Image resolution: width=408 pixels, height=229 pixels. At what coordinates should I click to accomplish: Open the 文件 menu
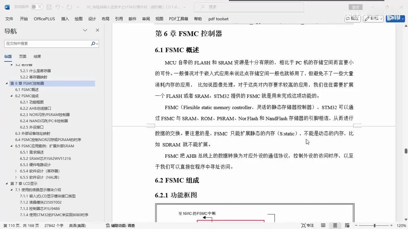point(9,19)
